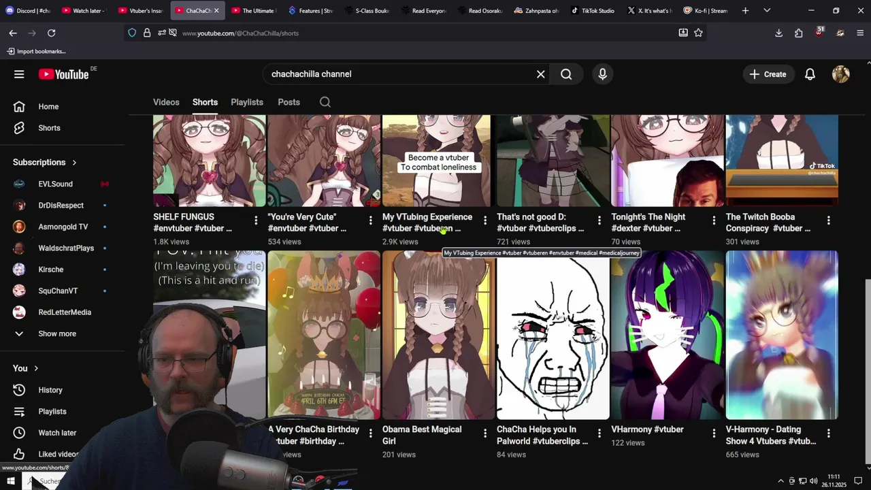Image resolution: width=871 pixels, height=490 pixels.
Task: Select the Shorts channel tab
Action: [205, 102]
